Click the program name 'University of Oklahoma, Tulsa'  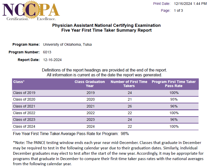(67, 44)
